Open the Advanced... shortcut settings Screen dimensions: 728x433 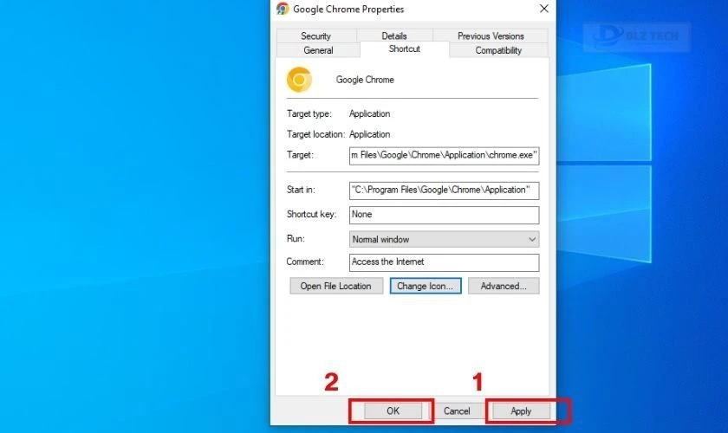click(x=504, y=286)
